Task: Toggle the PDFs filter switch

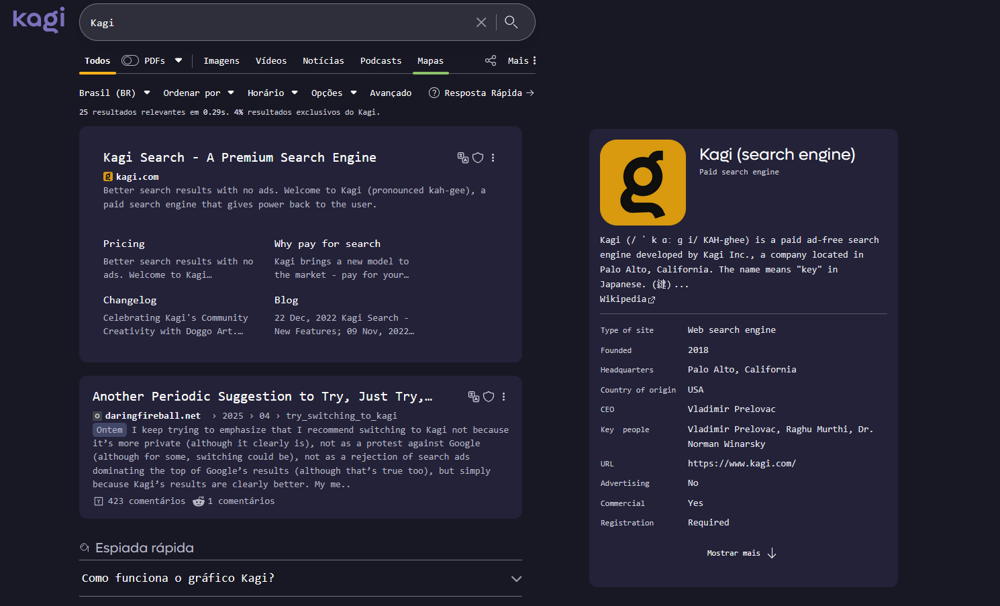Action: (x=130, y=60)
